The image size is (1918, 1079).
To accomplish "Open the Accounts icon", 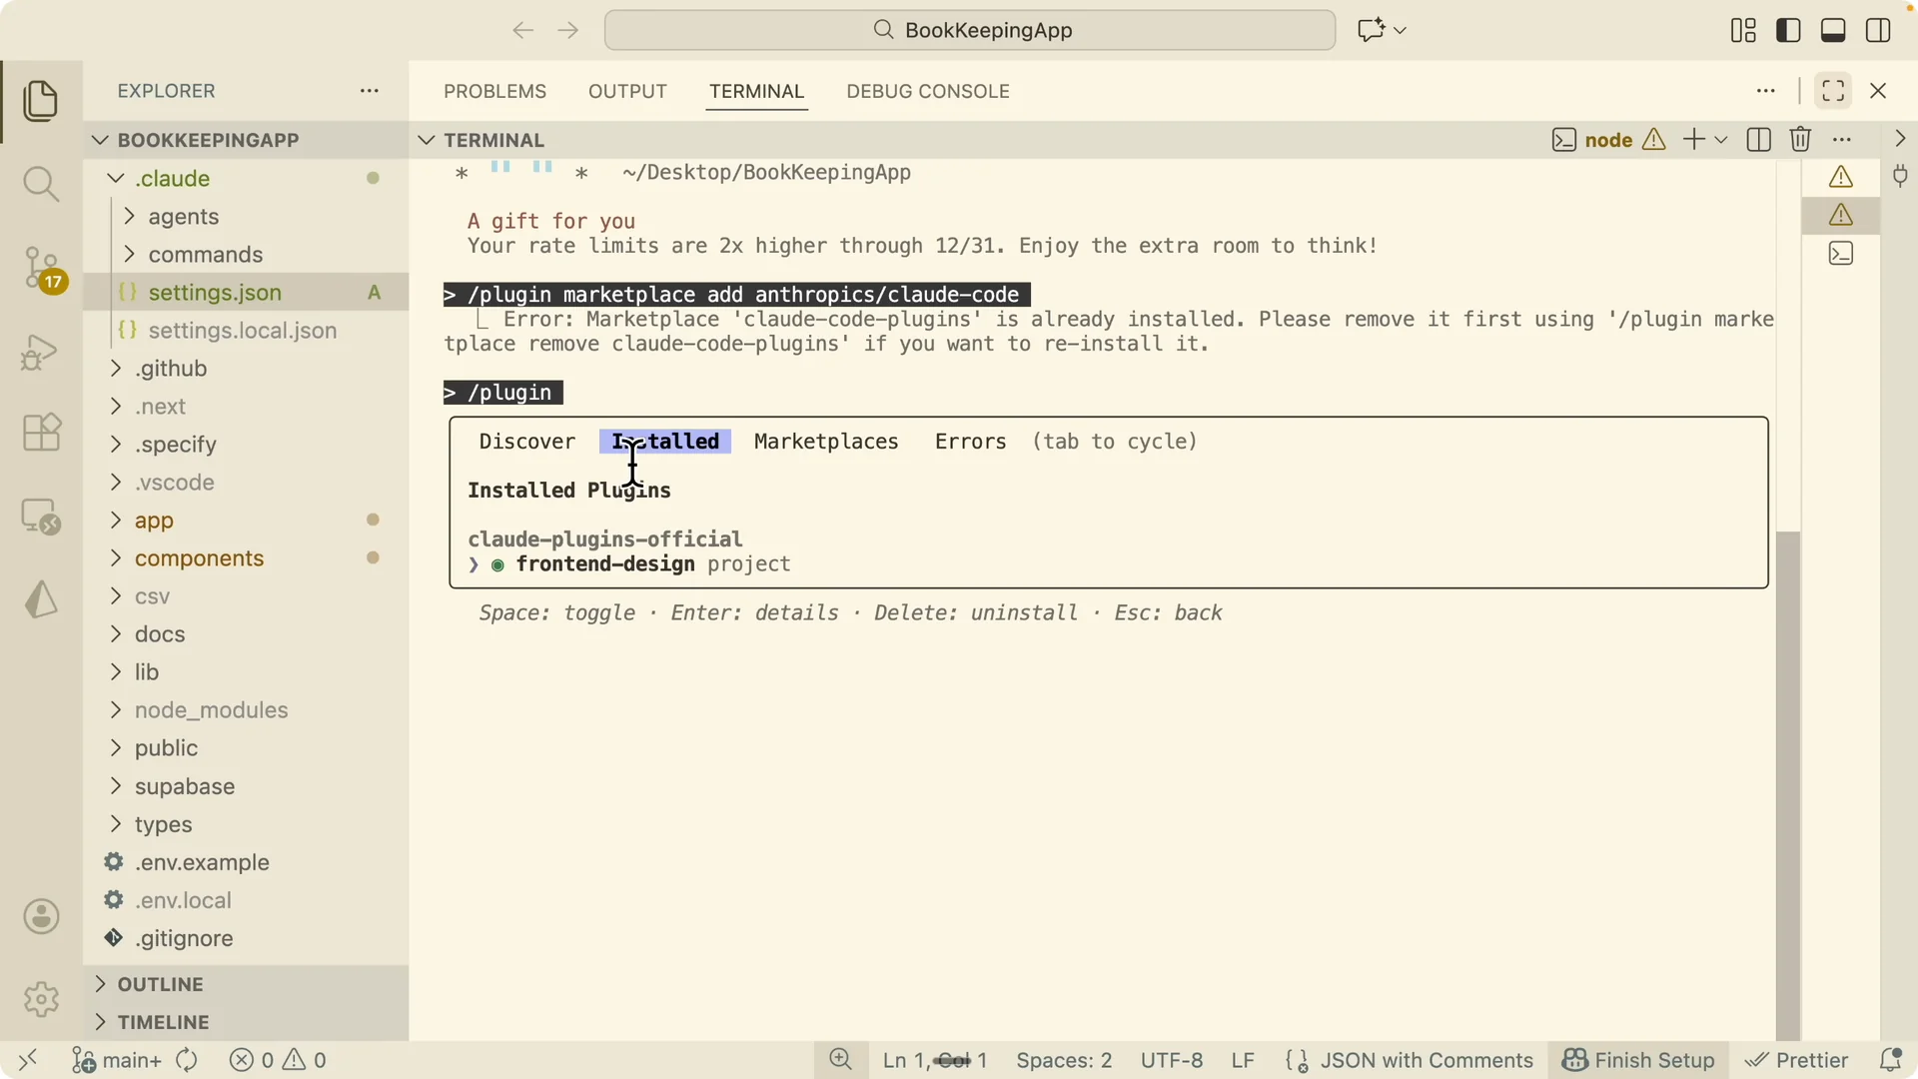I will click(x=41, y=916).
